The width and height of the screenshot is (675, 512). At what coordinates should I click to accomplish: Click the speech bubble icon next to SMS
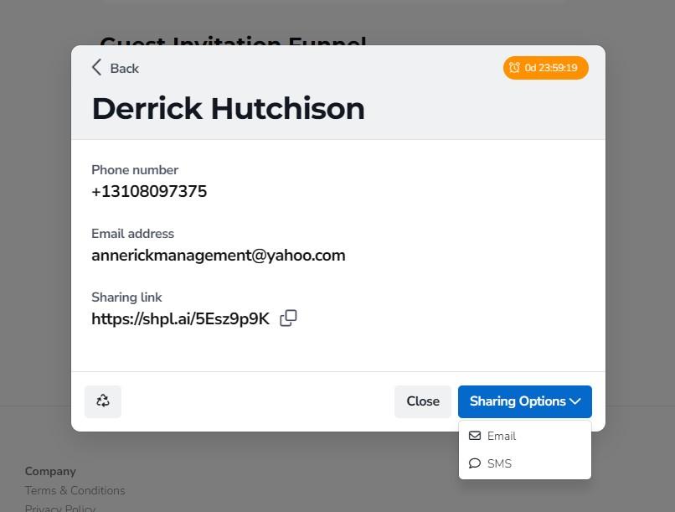click(475, 463)
